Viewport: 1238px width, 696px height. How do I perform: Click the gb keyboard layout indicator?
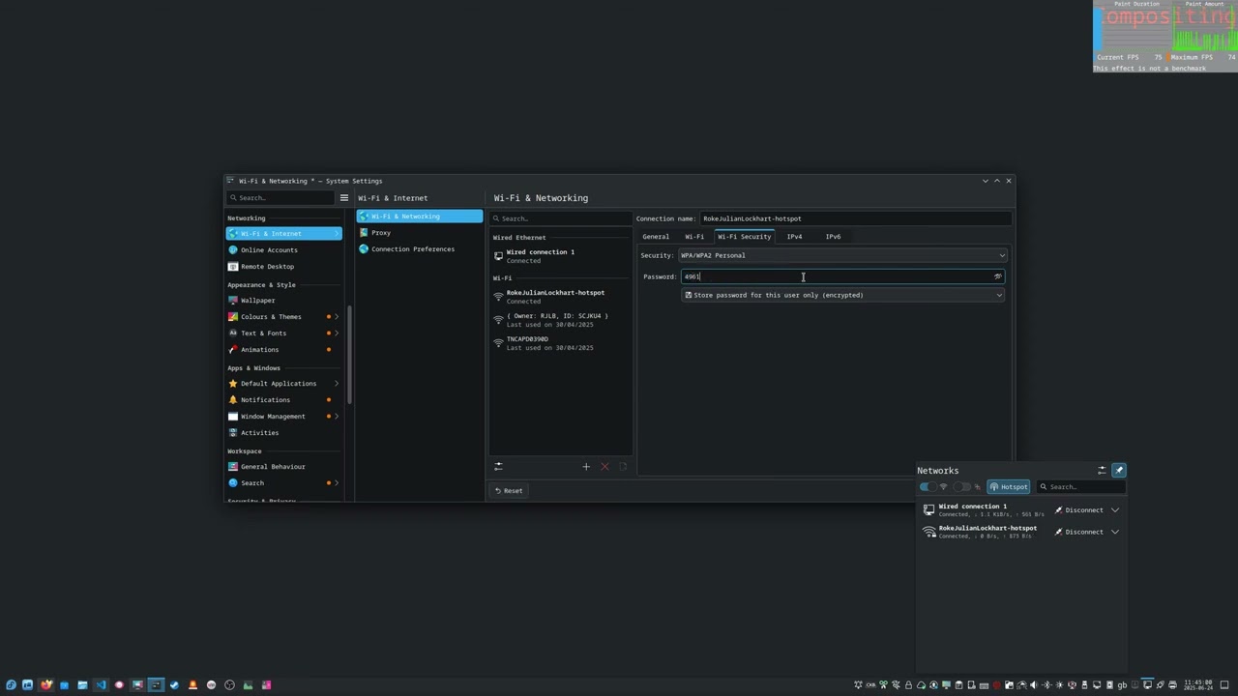1122,685
